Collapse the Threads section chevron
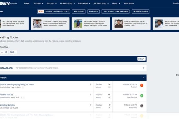This screenshot has height=119, width=179. 143,78
